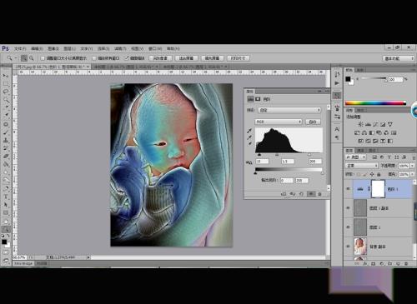The height and width of the screenshot is (304, 417).
Task: Click the Fit Screen button
Action: [x=186, y=58]
